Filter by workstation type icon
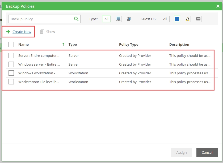Image resolution: width=223 pixels, height=163 pixels. click(129, 19)
